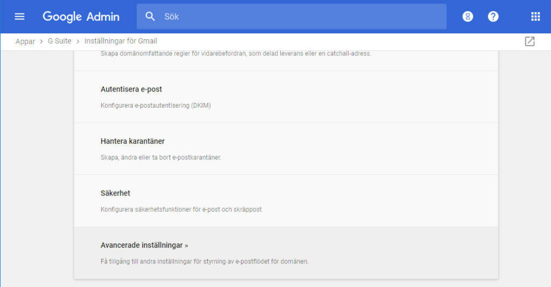Open the main hamburger menu
The width and height of the screenshot is (551, 287).
tap(19, 17)
